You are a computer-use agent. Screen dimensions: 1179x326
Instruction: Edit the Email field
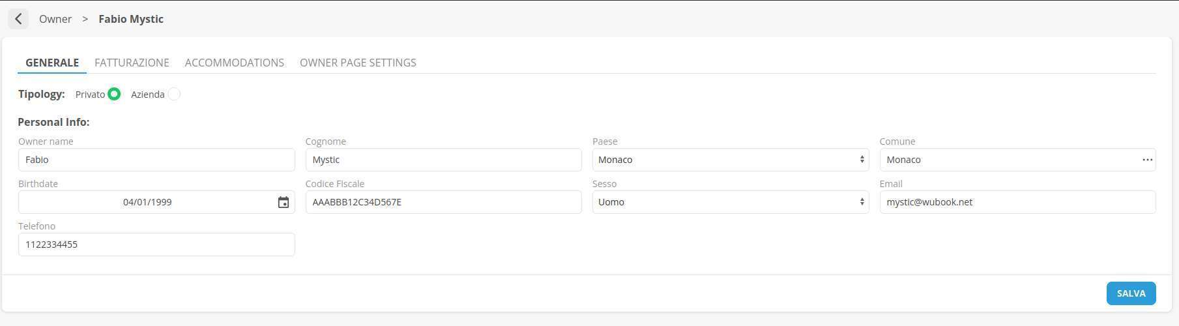pyautogui.click(x=1017, y=202)
